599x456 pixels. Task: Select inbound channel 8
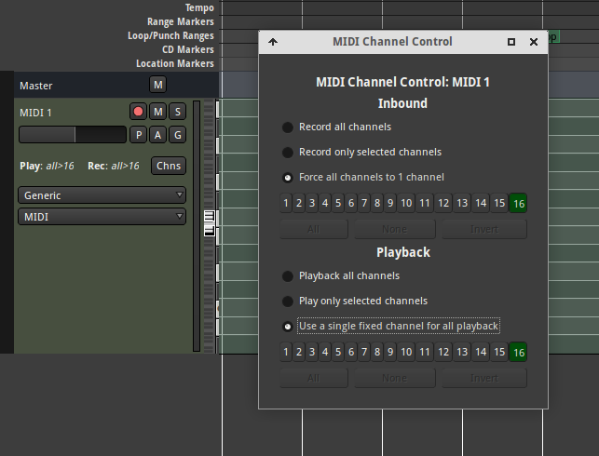378,203
